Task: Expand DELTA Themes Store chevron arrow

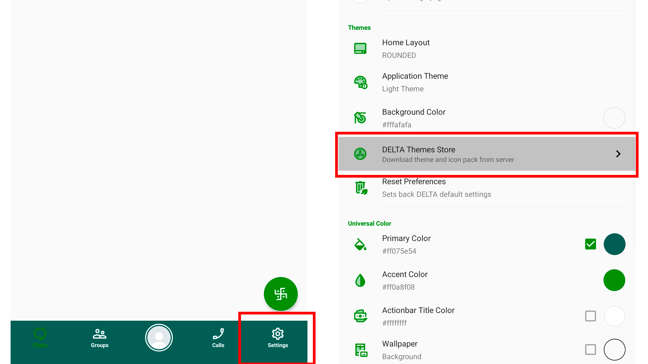Action: point(618,154)
